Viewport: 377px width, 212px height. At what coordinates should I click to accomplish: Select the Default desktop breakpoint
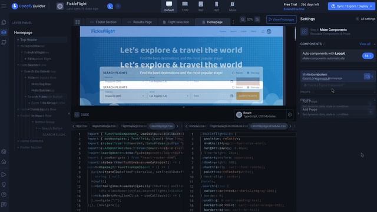click(169, 6)
